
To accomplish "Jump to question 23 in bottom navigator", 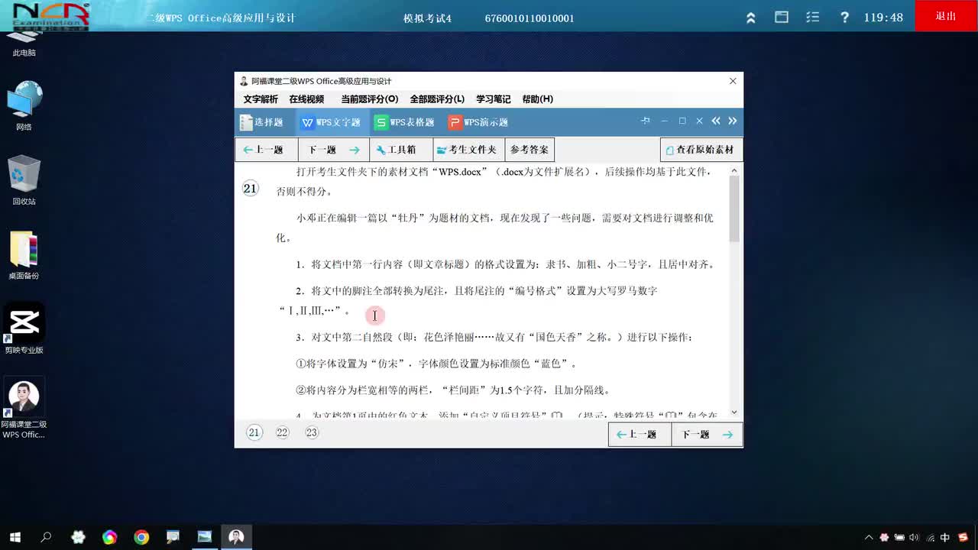I will [312, 432].
